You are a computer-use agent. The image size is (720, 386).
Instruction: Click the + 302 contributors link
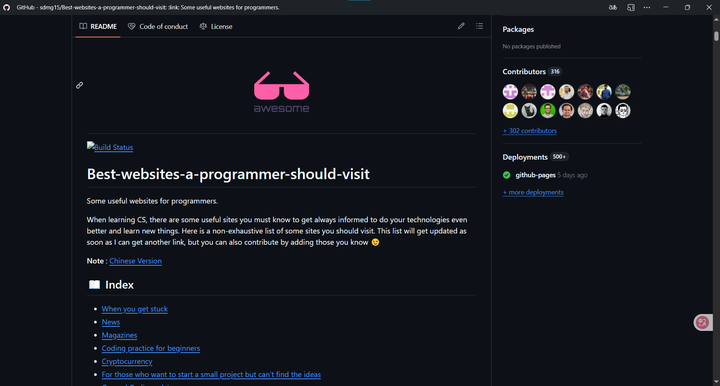coord(529,131)
